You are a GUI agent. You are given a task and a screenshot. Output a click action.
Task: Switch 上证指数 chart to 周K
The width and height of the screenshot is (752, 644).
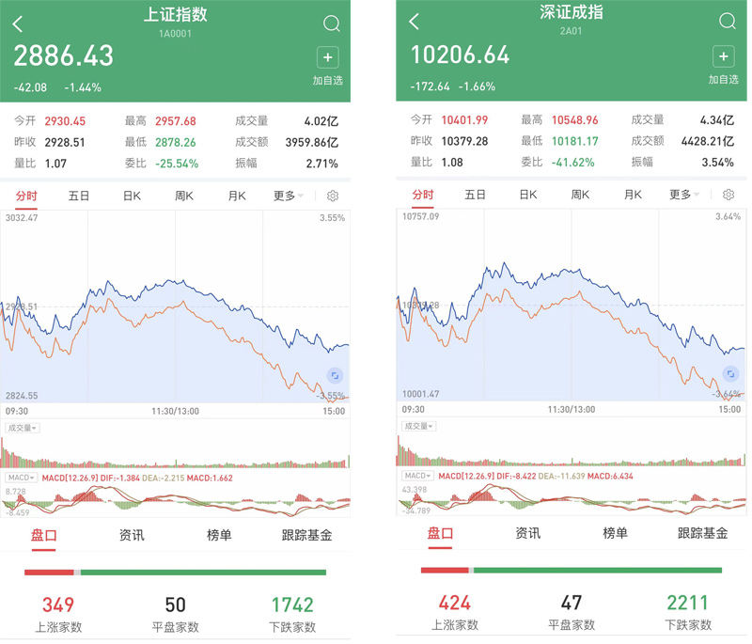(184, 196)
